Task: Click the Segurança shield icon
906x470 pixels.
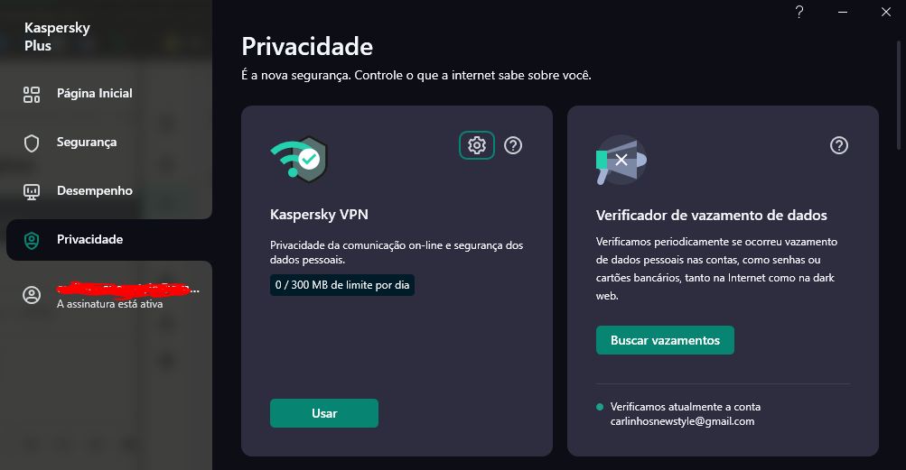Action: click(x=32, y=143)
